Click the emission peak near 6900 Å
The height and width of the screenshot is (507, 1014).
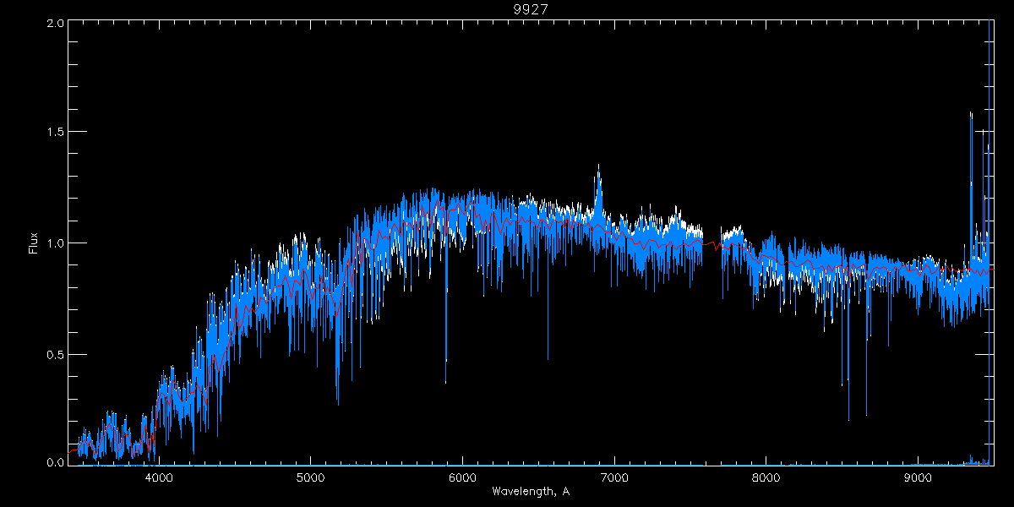pos(598,169)
